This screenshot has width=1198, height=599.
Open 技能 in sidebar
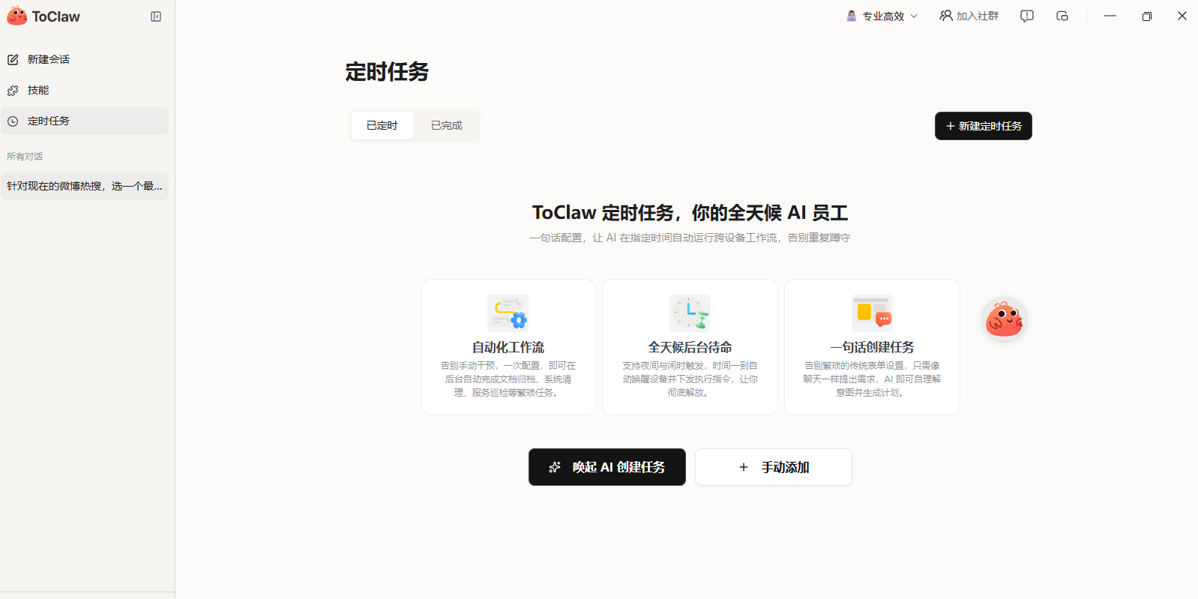tap(85, 90)
